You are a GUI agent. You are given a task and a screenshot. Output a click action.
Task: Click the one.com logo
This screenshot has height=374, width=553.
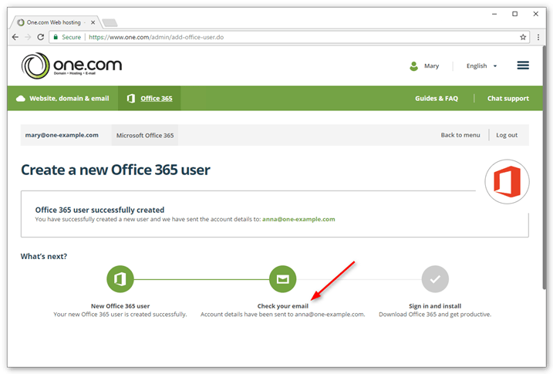(72, 66)
